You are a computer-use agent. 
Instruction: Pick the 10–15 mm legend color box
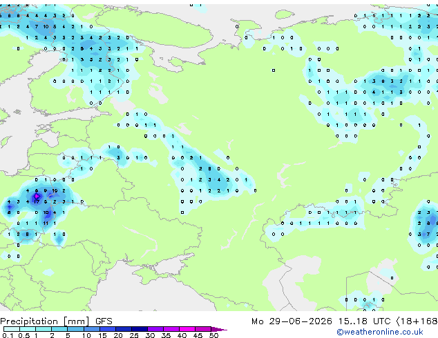(x=92, y=329)
